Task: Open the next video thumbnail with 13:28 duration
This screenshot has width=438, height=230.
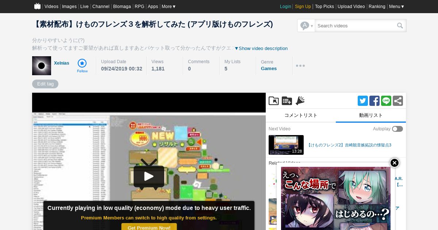Action: (x=286, y=145)
